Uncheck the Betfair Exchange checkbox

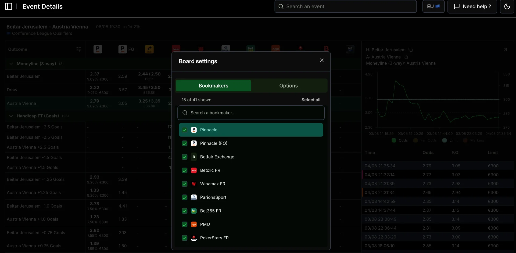pyautogui.click(x=185, y=157)
